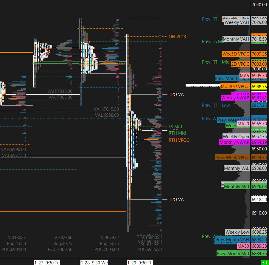Select the ON VPOC level label
Image resolution: width=269 pixels, height=265 pixels.
point(178,36)
